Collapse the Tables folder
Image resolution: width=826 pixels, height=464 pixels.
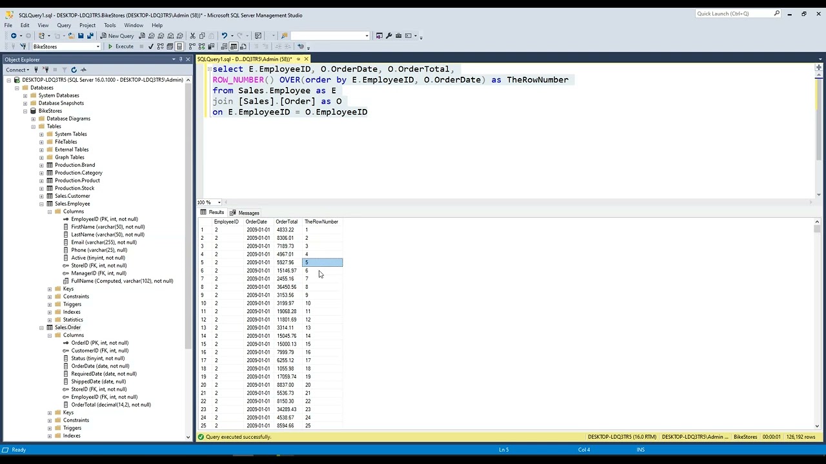(x=34, y=126)
